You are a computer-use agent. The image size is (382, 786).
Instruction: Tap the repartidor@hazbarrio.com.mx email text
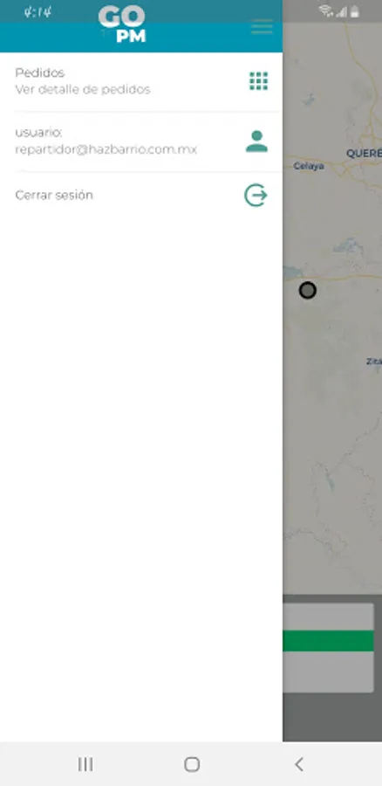(106, 149)
